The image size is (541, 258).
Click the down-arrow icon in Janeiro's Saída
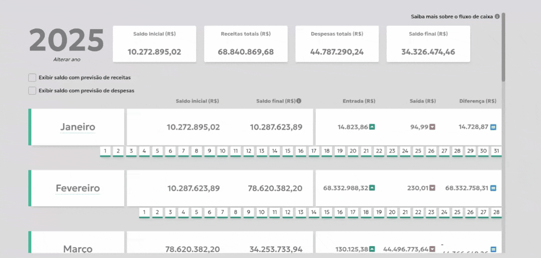click(x=432, y=127)
